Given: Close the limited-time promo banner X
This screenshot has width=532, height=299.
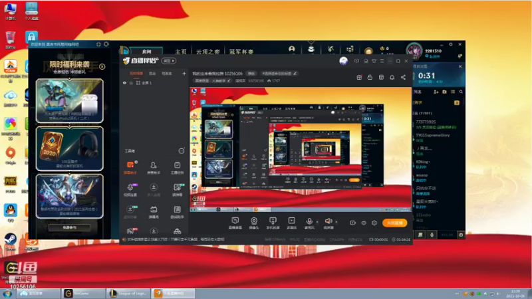Looking at the screenshot, I should coord(102,67).
